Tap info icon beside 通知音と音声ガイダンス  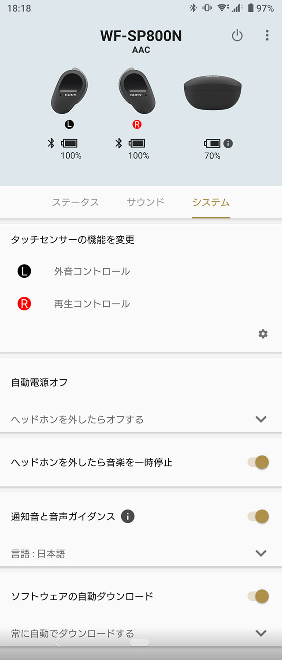point(128,516)
